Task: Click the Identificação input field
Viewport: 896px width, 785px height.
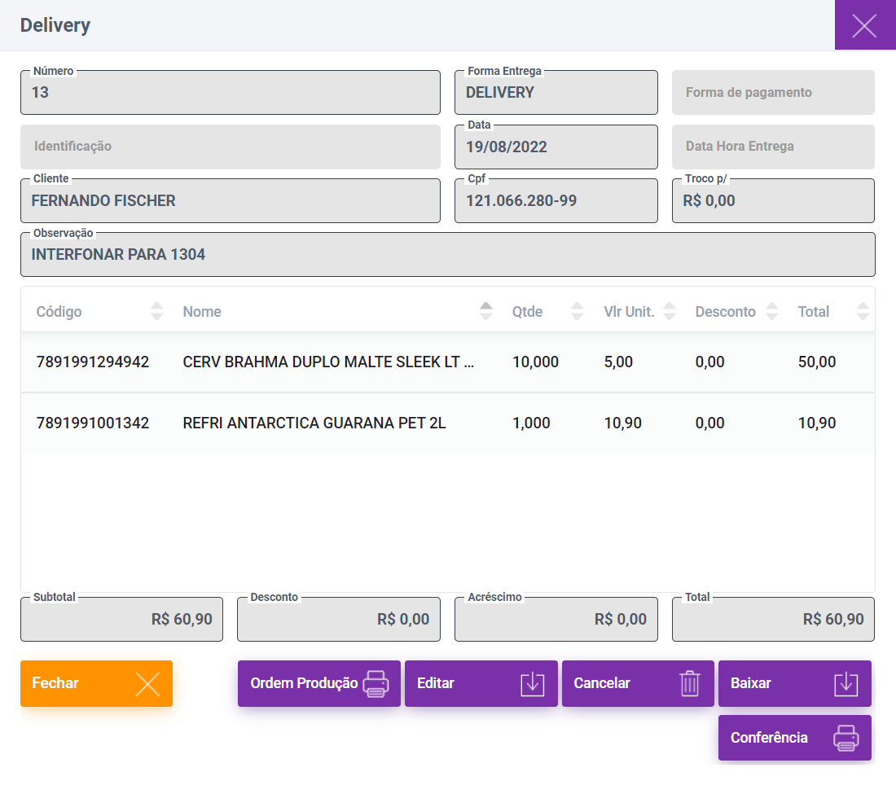Action: pos(230,147)
